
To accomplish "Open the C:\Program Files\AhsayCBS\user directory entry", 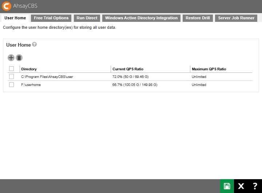I will (47, 77).
